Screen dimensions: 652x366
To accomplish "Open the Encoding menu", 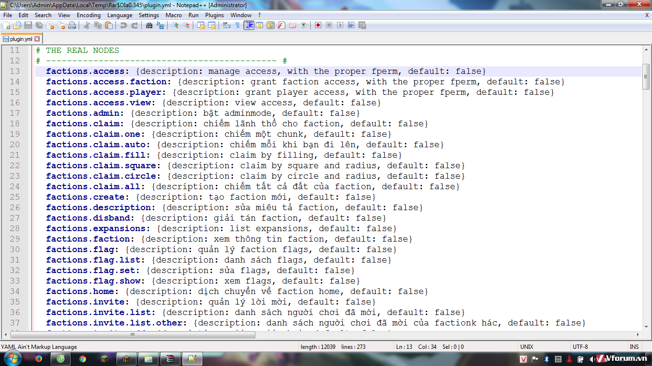I will click(89, 15).
